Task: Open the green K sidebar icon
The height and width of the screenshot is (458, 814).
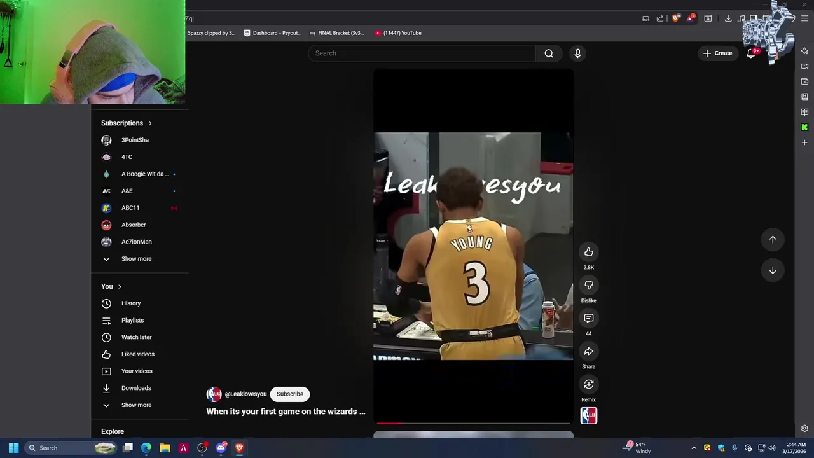Action: pyautogui.click(x=804, y=127)
